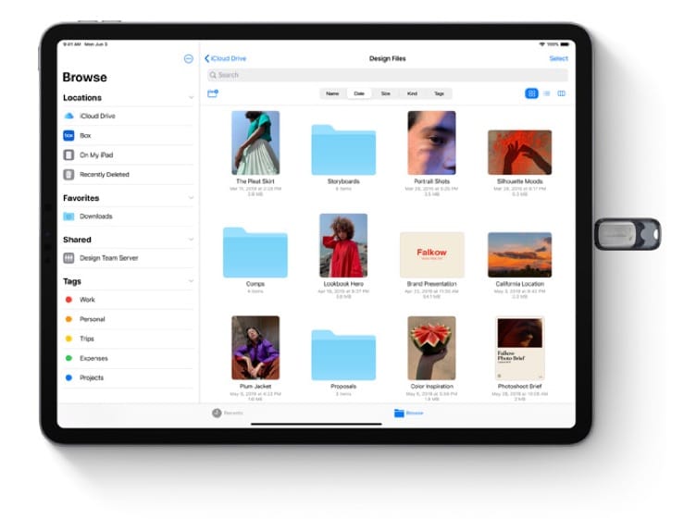Tap the Select button
The width and height of the screenshot is (684, 519).
558,58
